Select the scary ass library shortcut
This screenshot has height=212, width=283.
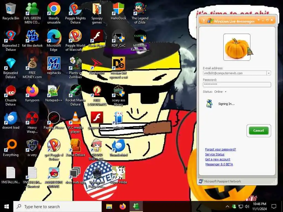[x=119, y=91]
